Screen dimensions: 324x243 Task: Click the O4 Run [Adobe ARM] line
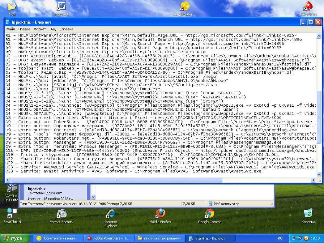point(117,81)
